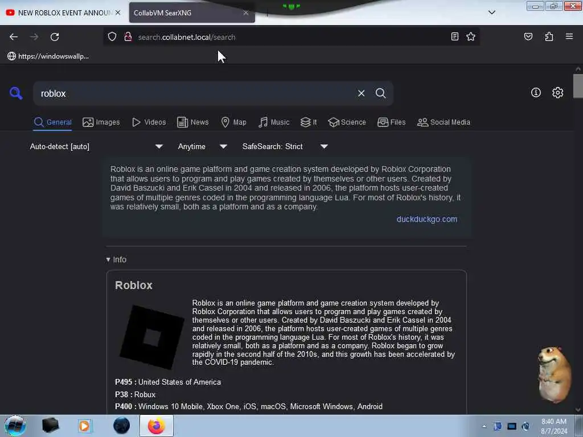Screen dimensions: 583x437
Task: Click the insecure connection padlock icon
Action: [x=128, y=37]
